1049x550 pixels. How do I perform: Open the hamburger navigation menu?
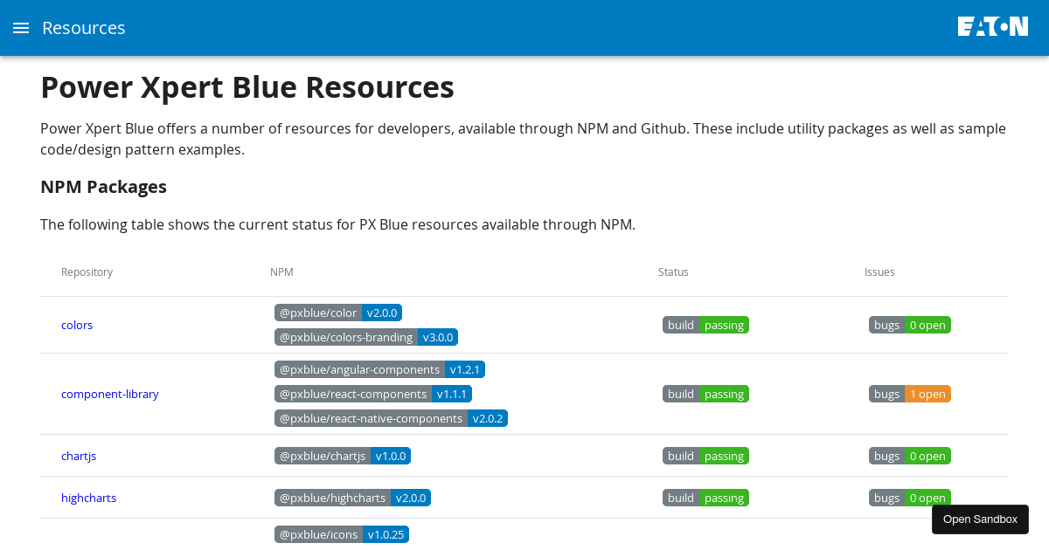(21, 28)
